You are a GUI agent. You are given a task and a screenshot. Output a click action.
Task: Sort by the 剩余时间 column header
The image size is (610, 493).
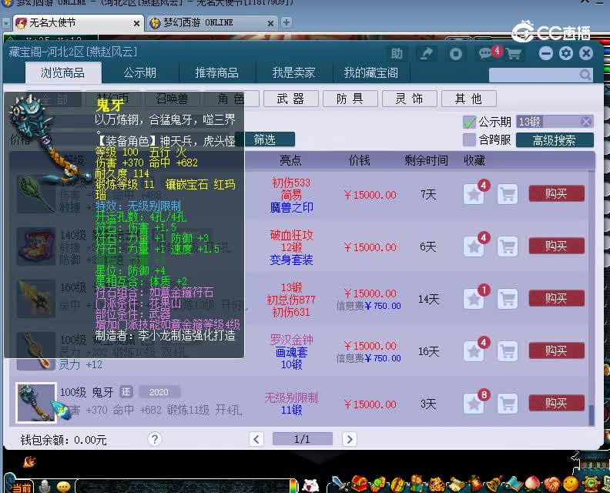click(x=426, y=160)
